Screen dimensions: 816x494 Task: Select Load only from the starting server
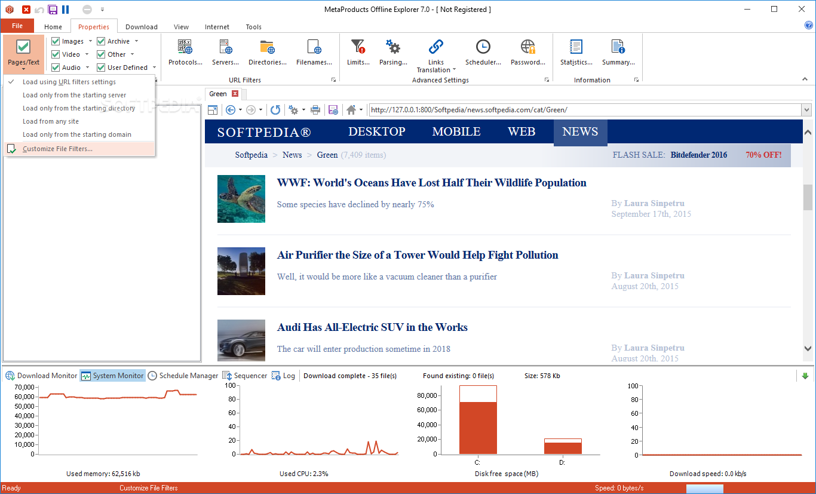(79, 95)
